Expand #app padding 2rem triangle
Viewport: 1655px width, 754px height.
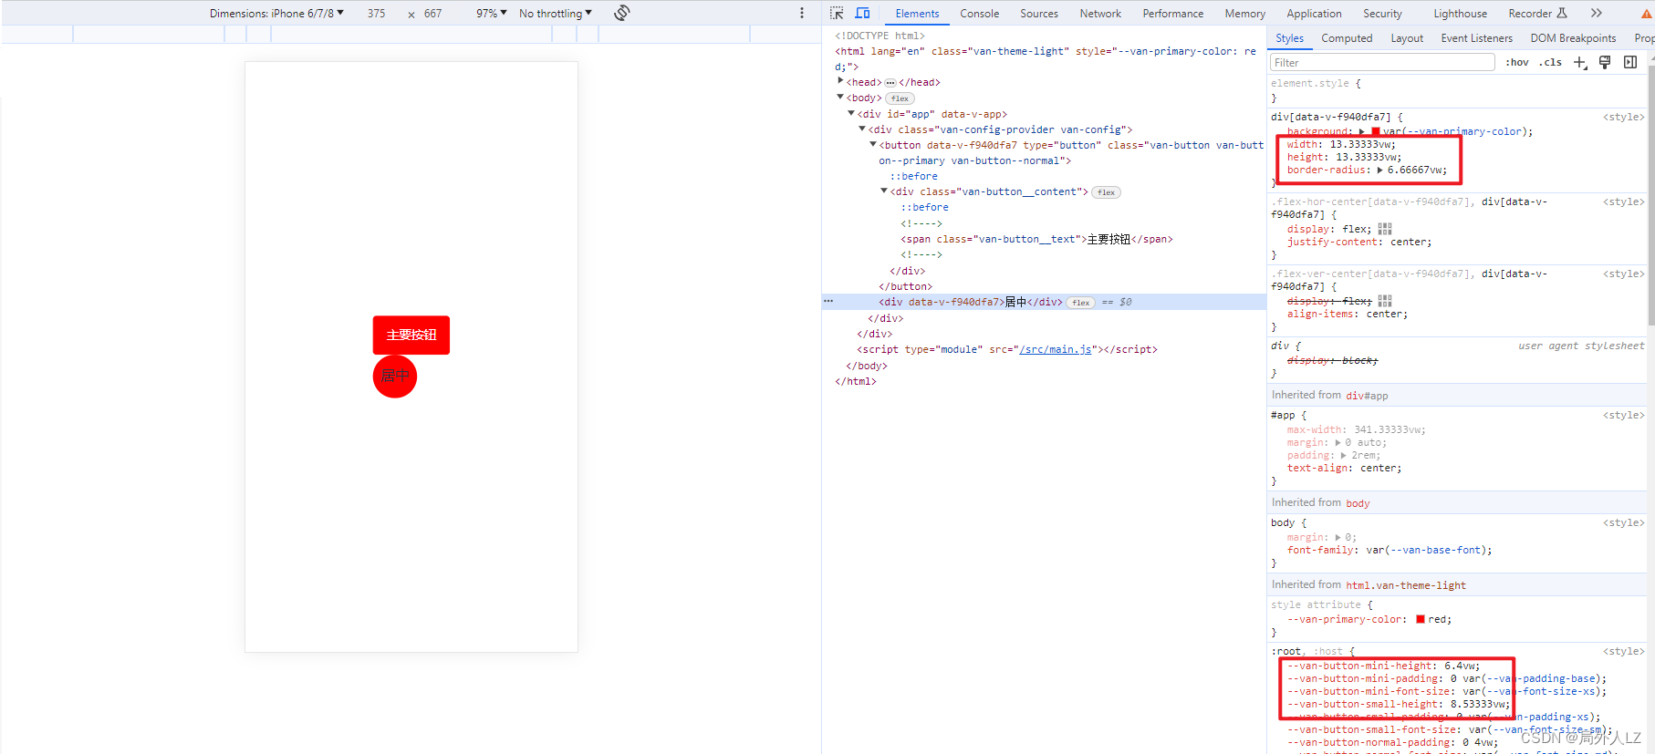(1343, 455)
